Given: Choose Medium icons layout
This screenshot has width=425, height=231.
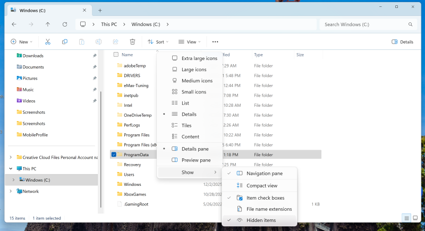Looking at the screenshot, I should coord(190,81).
